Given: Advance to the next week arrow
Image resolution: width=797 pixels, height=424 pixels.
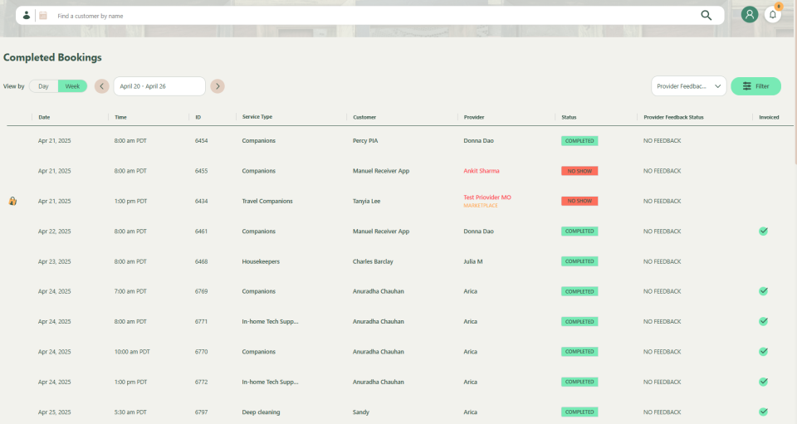Looking at the screenshot, I should click(x=218, y=86).
